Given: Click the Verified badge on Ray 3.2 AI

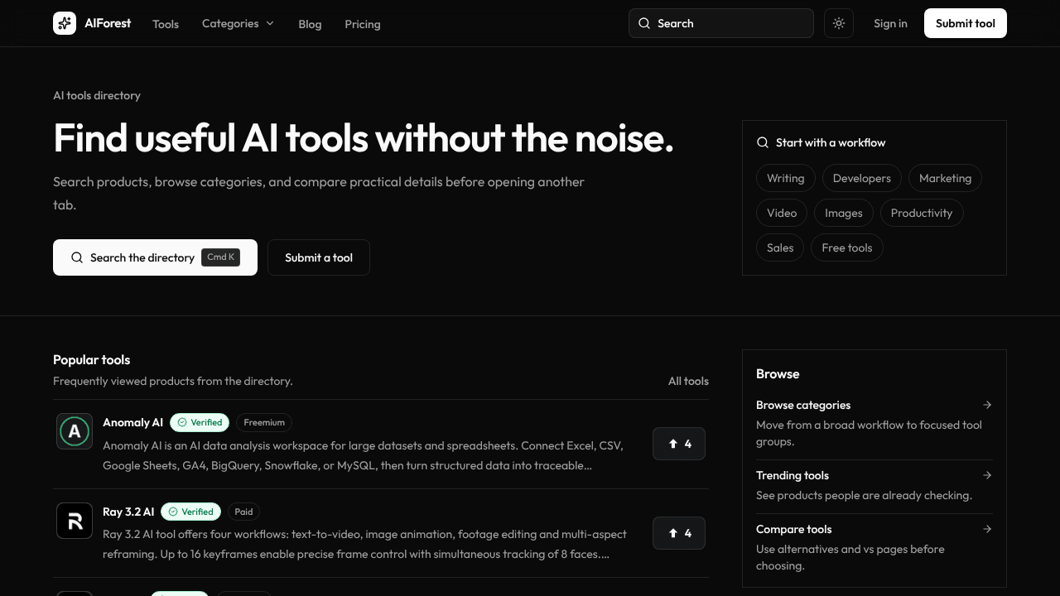Looking at the screenshot, I should point(190,512).
